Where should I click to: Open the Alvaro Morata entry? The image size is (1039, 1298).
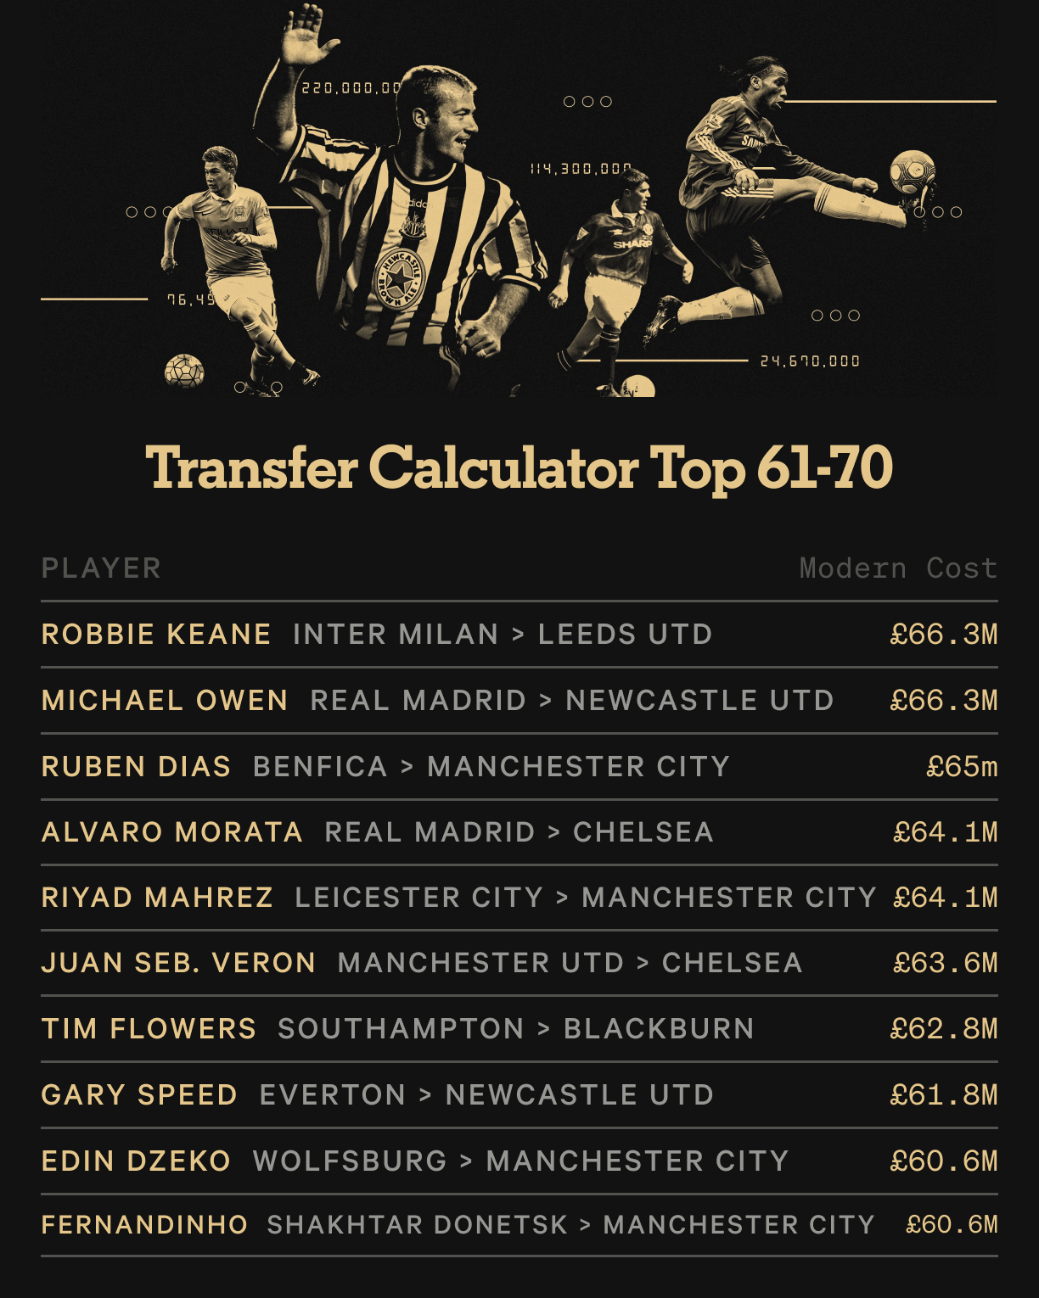(171, 832)
